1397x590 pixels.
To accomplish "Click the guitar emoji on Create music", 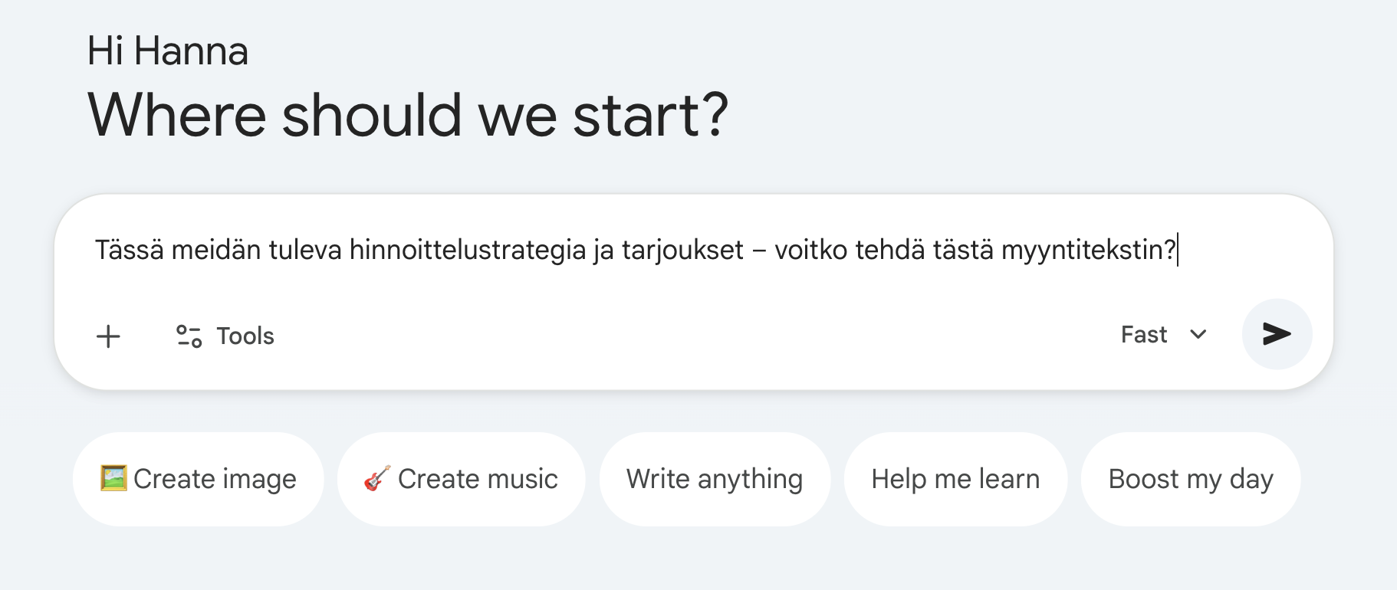I will (x=375, y=479).
